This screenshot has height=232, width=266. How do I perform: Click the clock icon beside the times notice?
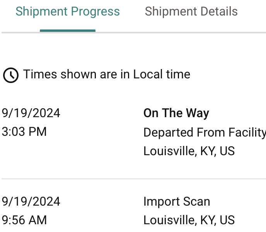coord(10,75)
